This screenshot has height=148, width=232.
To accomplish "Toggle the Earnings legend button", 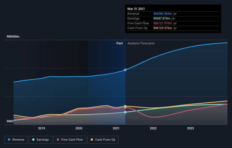I will (x=40, y=140).
